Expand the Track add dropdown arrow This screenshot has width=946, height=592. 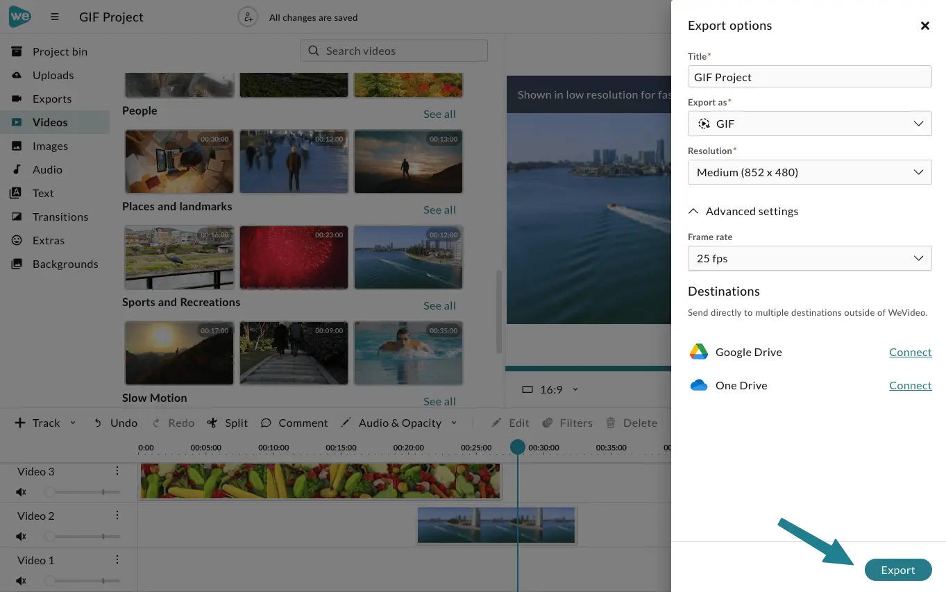click(x=73, y=423)
